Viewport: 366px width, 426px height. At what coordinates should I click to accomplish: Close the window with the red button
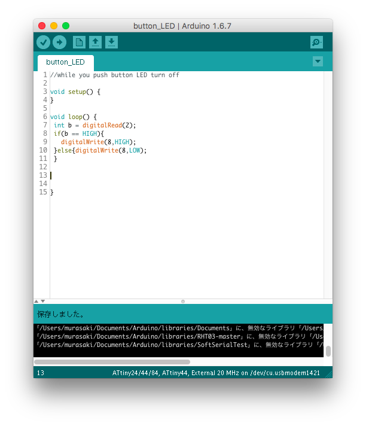pyautogui.click(x=42, y=26)
